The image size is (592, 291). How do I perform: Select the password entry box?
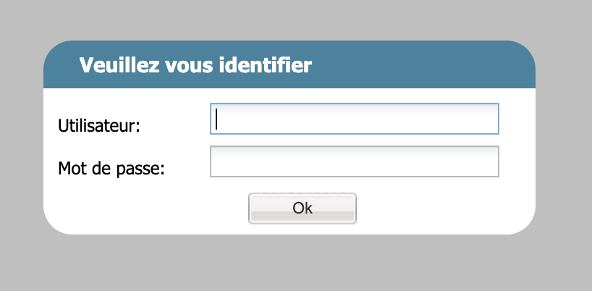(354, 161)
